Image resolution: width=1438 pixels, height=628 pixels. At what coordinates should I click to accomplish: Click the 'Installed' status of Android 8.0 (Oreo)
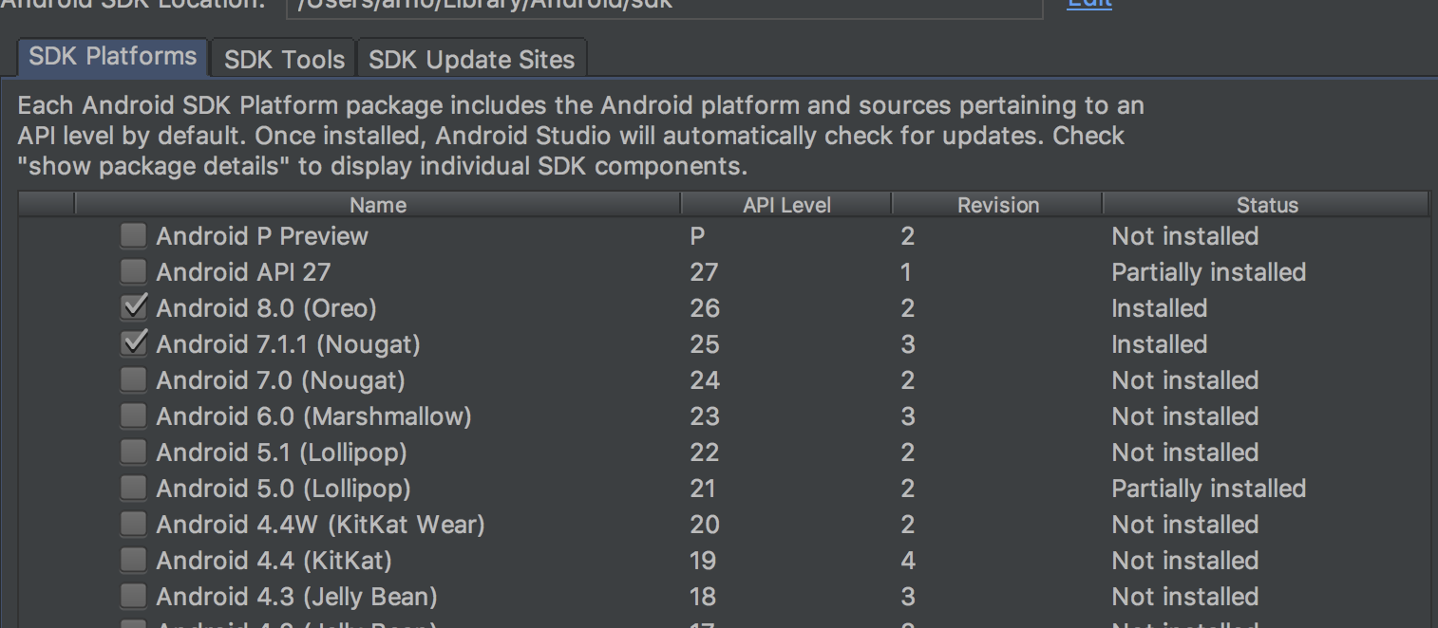point(1160,308)
